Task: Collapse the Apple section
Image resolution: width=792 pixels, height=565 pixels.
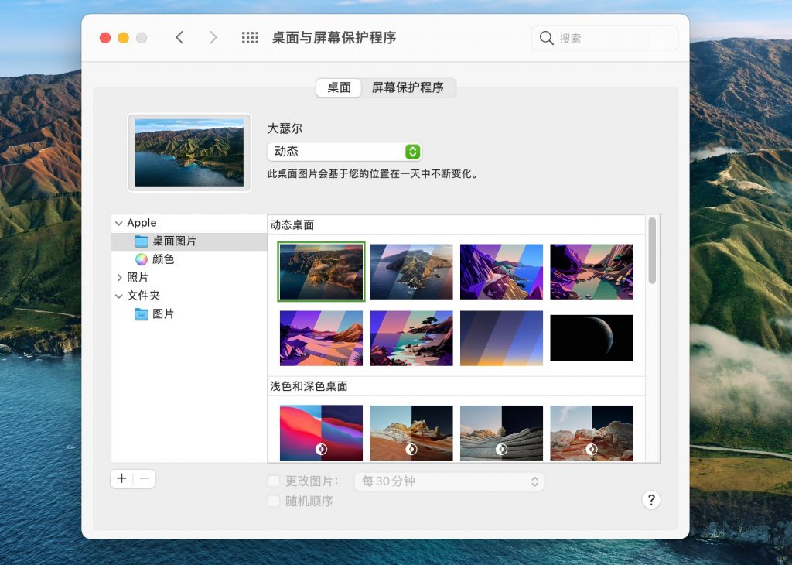Action: point(119,223)
